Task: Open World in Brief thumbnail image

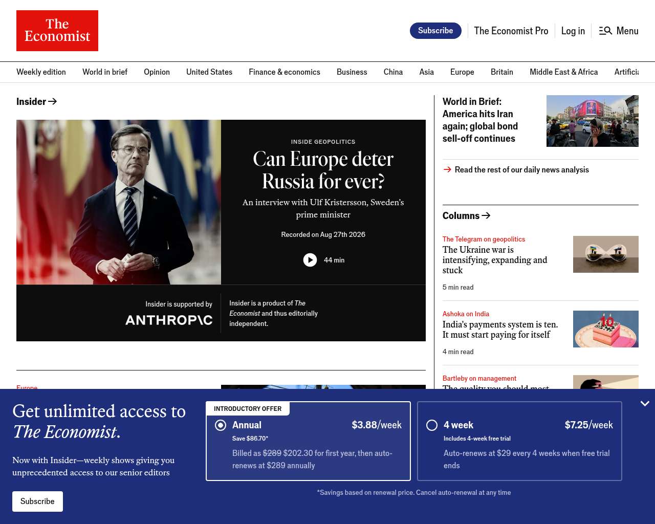Action: point(593,121)
